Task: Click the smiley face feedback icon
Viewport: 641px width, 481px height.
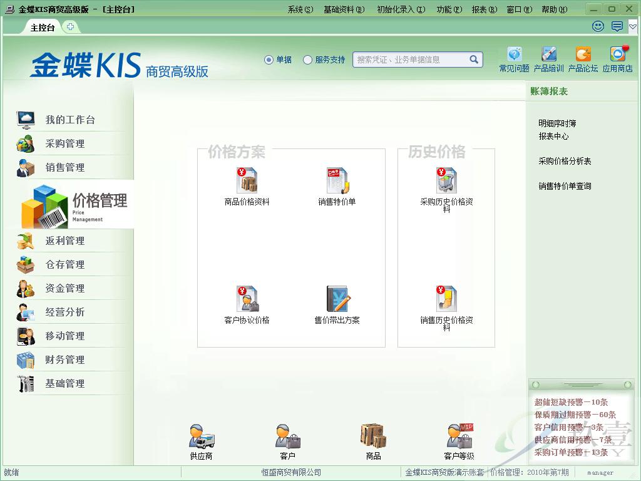Action: tap(598, 26)
